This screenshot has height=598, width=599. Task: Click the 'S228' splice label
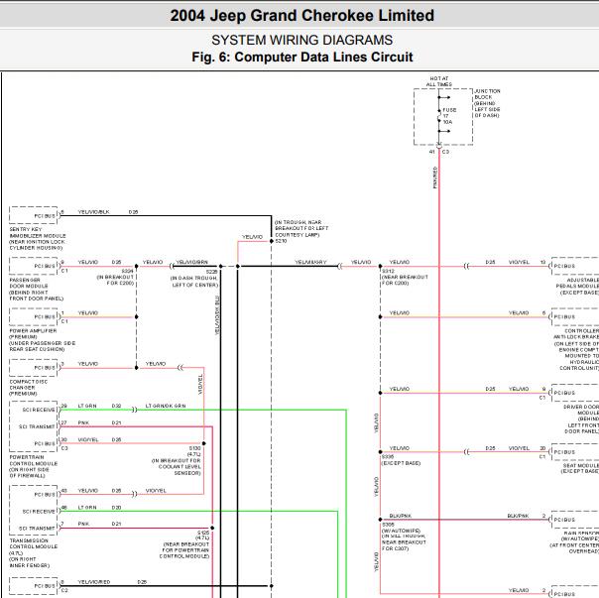211,272
